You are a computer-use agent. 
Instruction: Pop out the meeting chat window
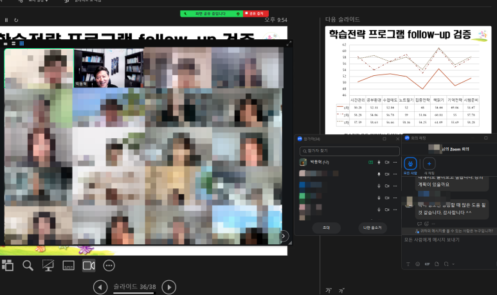coord(486,138)
